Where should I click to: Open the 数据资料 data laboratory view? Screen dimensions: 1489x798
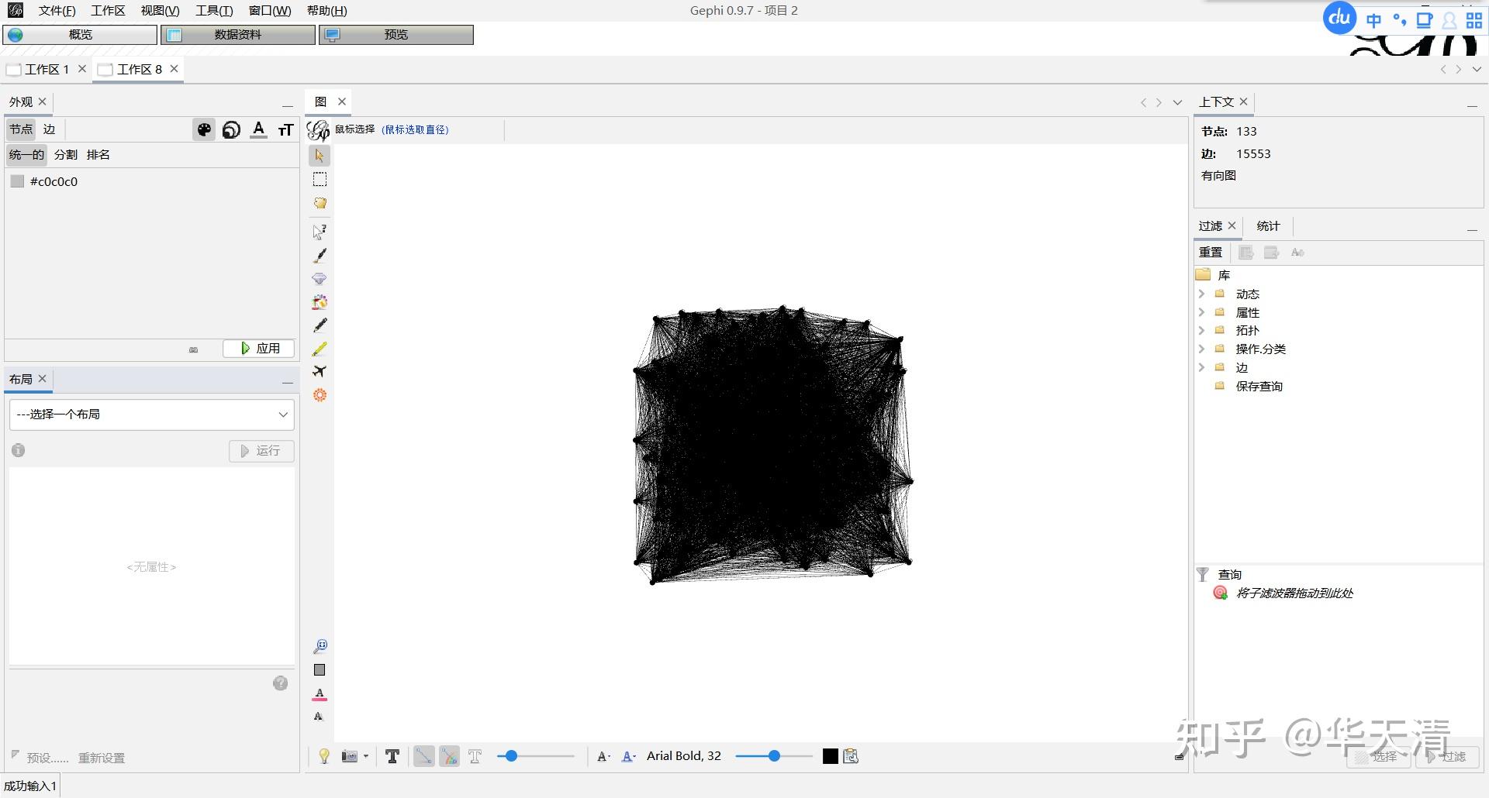238,35
